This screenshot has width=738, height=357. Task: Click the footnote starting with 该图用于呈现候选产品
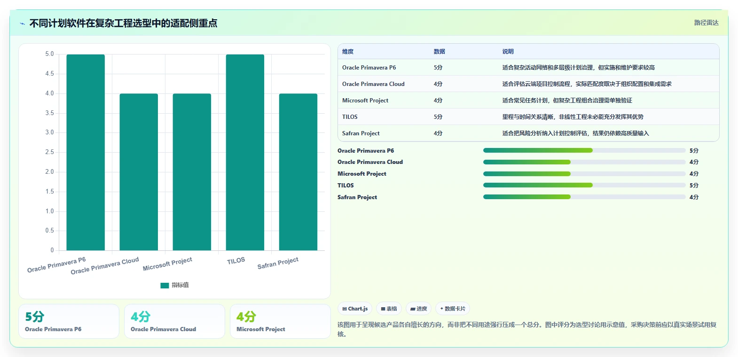pyautogui.click(x=527, y=329)
